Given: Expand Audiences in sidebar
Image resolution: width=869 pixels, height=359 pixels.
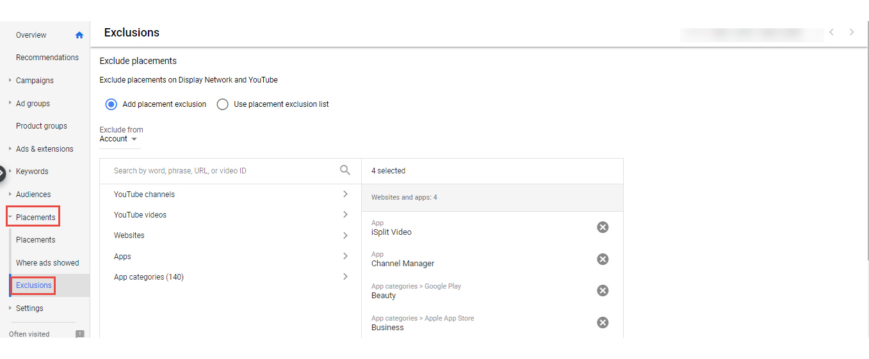Looking at the screenshot, I should tap(10, 194).
